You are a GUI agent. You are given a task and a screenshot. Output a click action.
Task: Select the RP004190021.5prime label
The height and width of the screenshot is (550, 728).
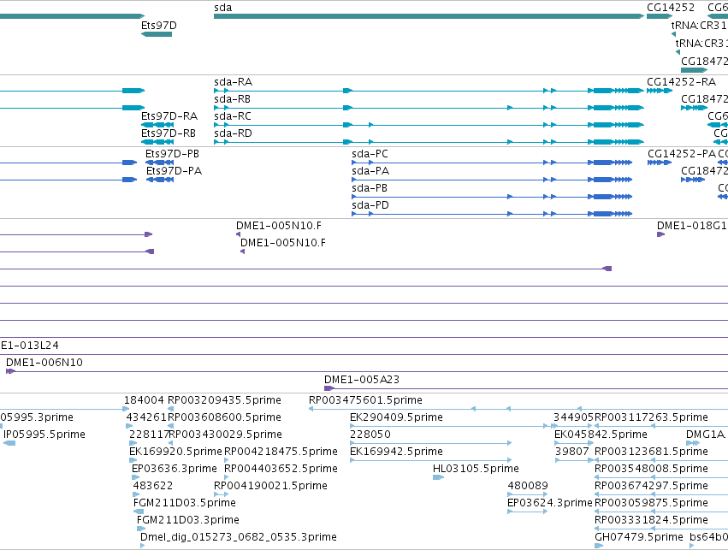point(270,486)
